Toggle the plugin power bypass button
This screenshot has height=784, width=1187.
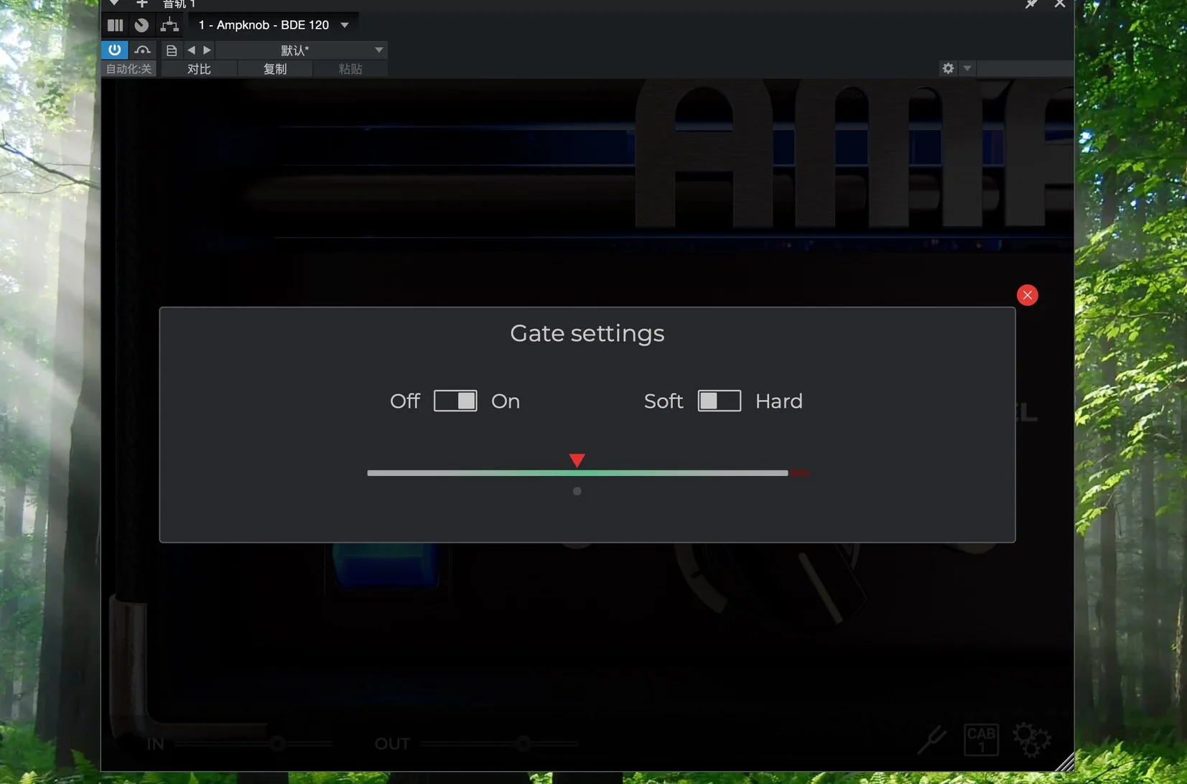114,50
